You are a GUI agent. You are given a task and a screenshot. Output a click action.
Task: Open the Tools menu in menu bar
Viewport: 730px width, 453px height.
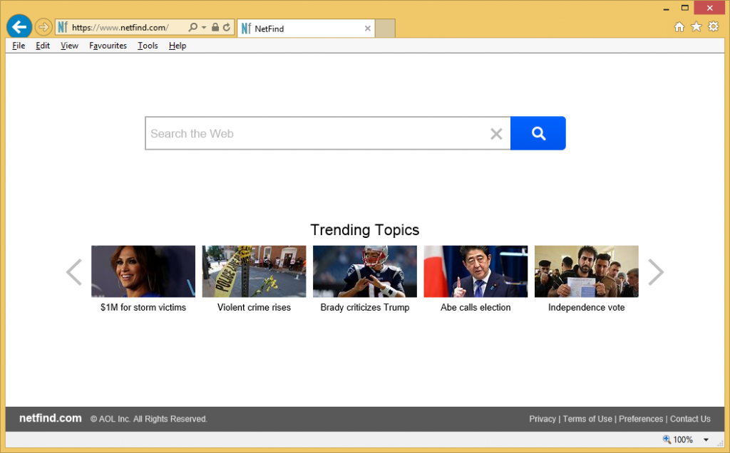[148, 46]
